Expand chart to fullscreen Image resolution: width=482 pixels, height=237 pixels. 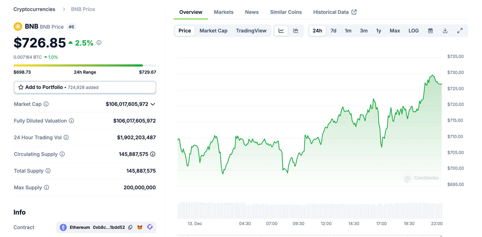coord(460,31)
